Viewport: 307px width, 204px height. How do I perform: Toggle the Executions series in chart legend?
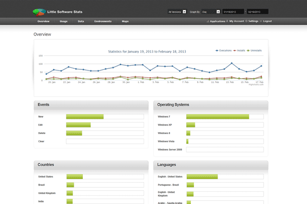pos(224,50)
